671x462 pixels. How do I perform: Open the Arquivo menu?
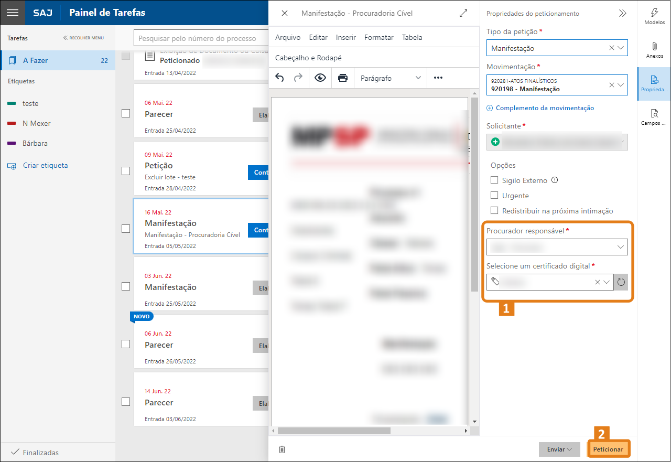pos(288,37)
